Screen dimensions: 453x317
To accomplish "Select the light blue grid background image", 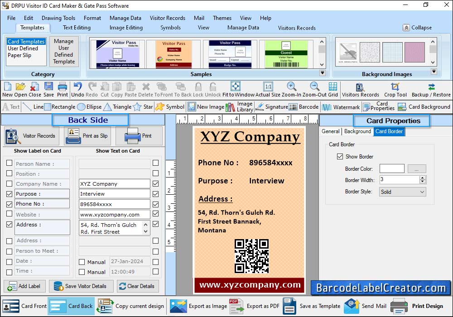I will coord(392,52).
